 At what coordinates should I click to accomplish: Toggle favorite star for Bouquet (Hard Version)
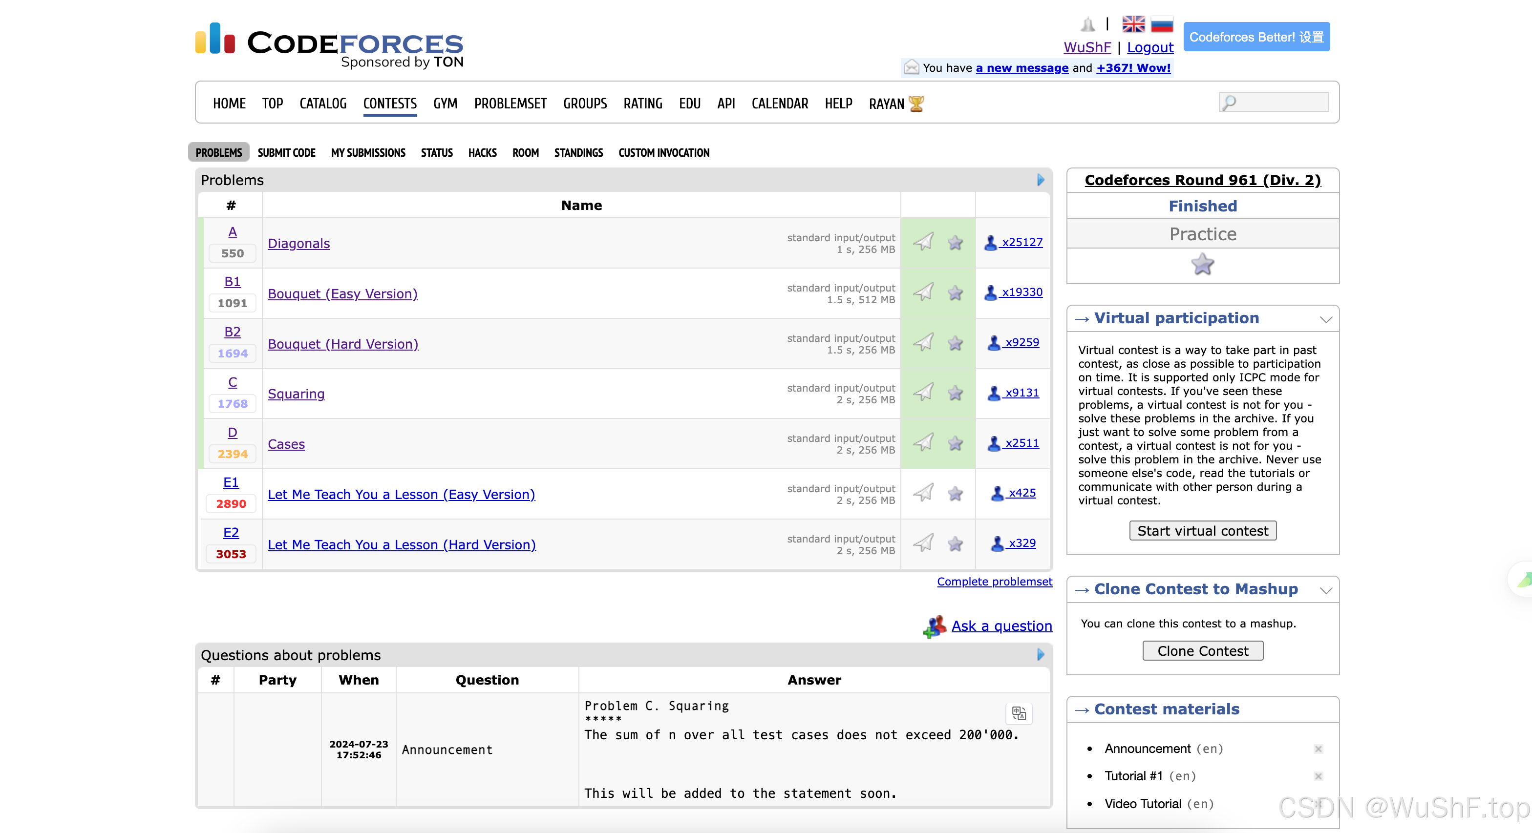click(955, 343)
